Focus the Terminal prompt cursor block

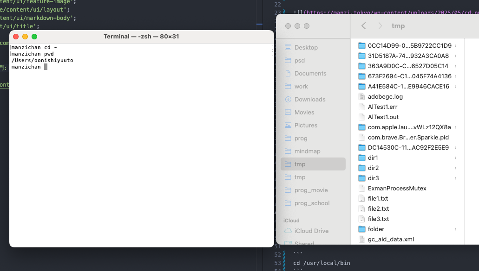[x=46, y=67]
